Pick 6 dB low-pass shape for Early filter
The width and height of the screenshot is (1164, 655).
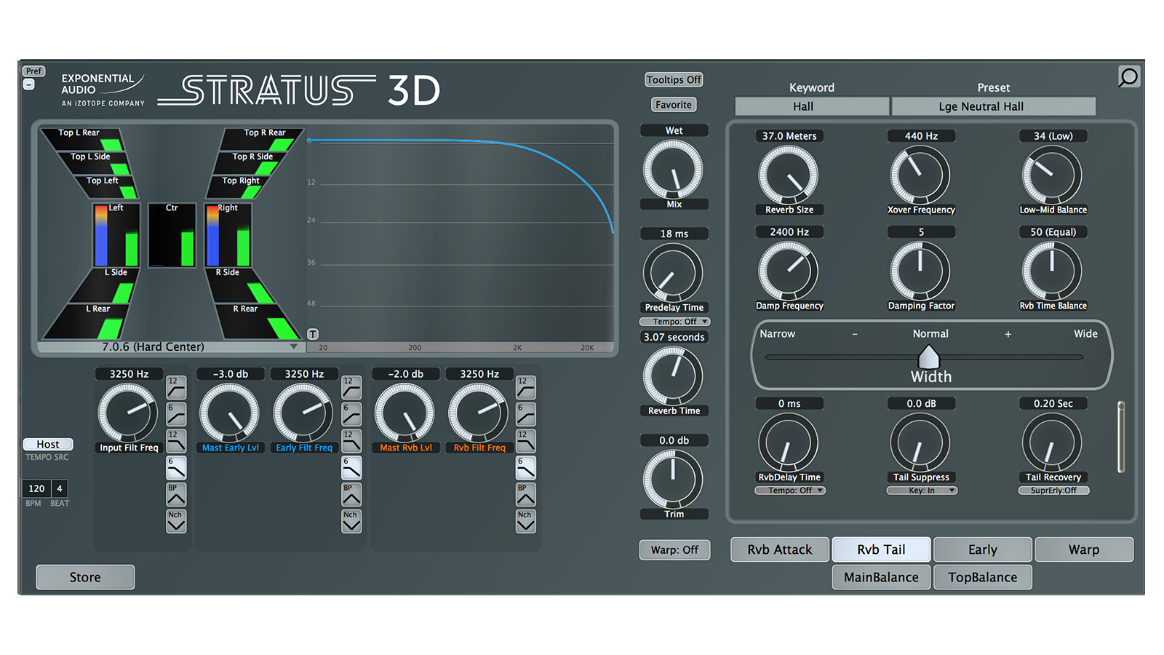pos(351,468)
